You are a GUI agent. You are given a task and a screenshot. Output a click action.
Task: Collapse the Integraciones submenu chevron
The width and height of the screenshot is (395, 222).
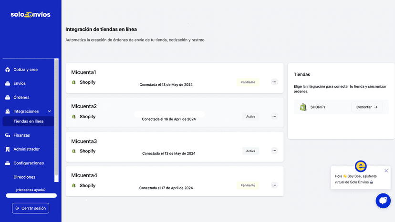click(50, 111)
